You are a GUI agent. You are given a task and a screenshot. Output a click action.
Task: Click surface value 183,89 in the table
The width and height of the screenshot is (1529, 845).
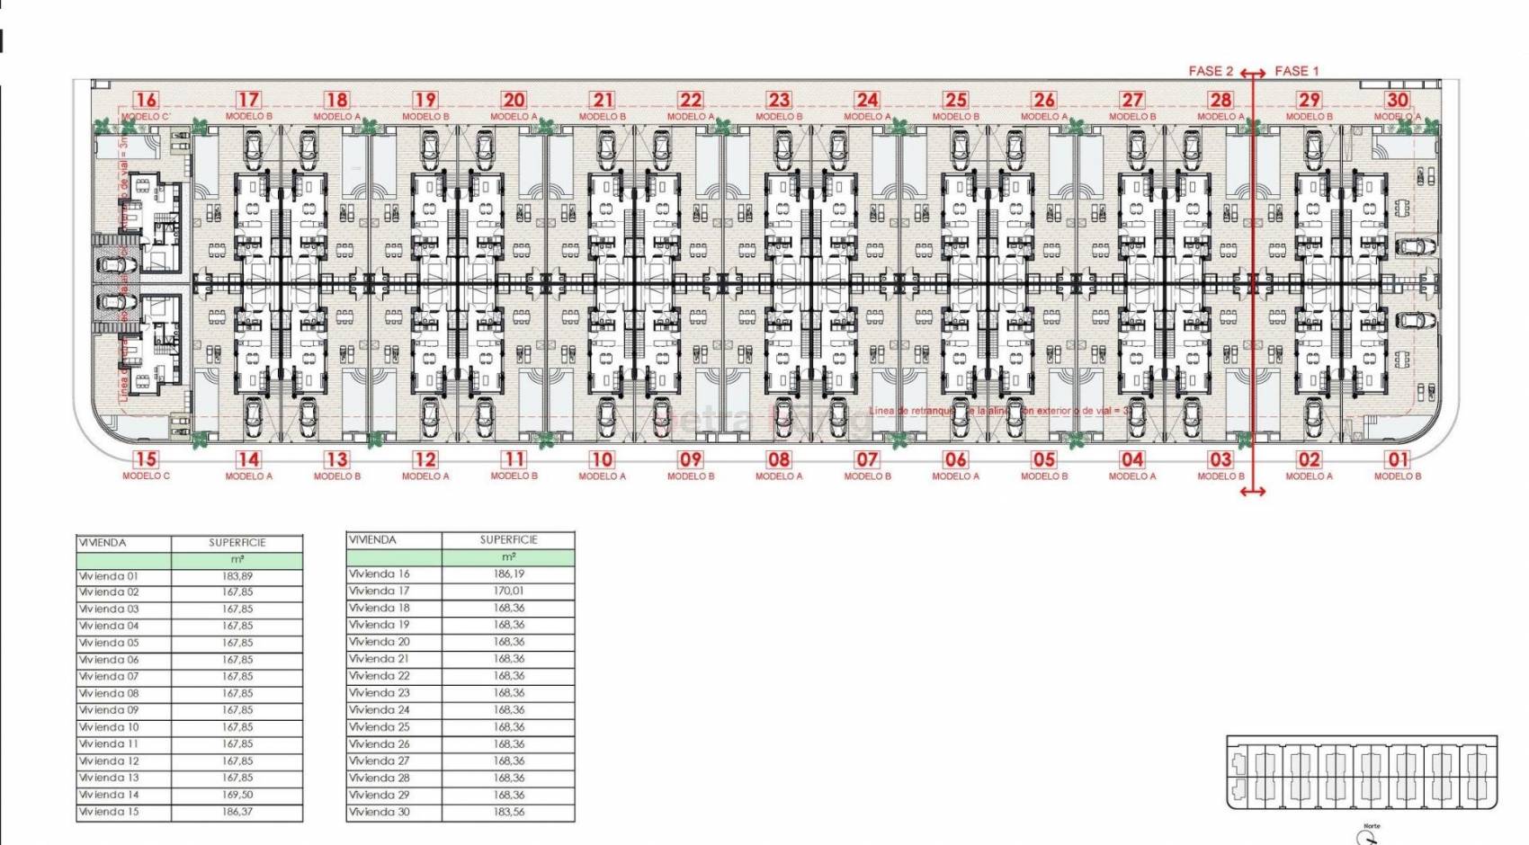pyautogui.click(x=237, y=576)
